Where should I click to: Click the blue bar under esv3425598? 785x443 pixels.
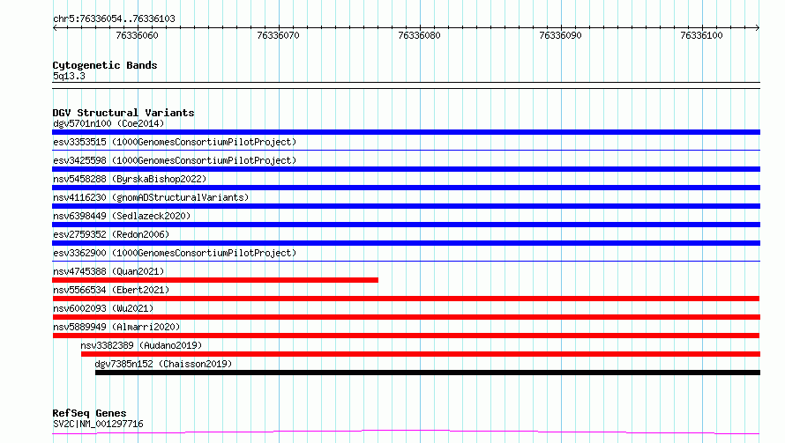pos(406,169)
